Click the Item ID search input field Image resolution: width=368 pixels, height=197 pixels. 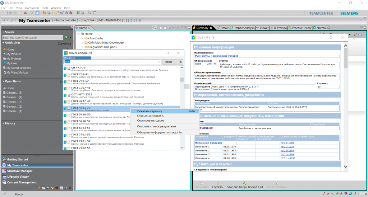33,37
